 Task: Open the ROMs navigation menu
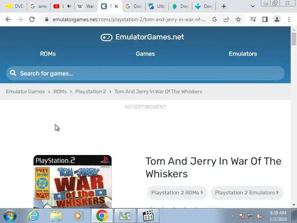pyautogui.click(x=48, y=54)
